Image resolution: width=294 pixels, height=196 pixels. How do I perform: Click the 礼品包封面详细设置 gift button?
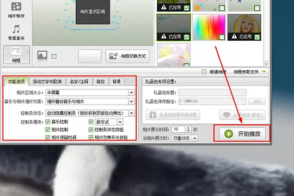[173, 114]
